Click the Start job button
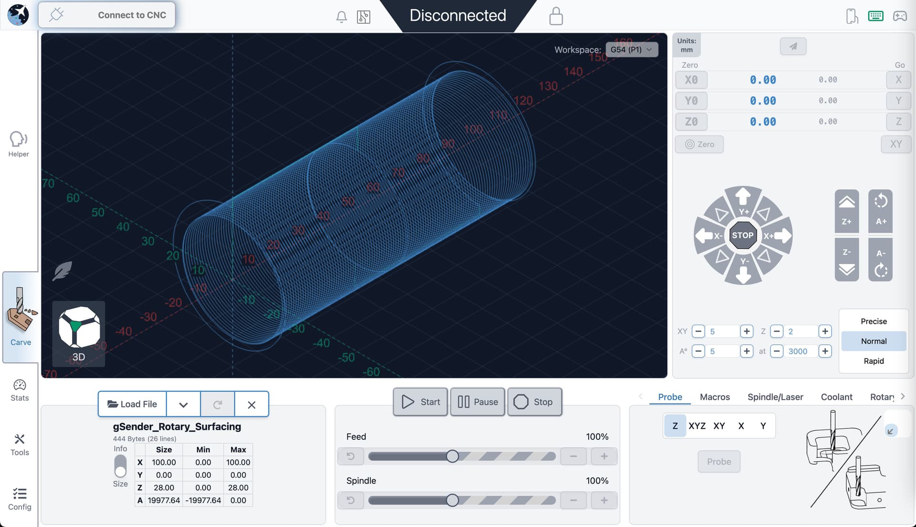 [x=420, y=402]
